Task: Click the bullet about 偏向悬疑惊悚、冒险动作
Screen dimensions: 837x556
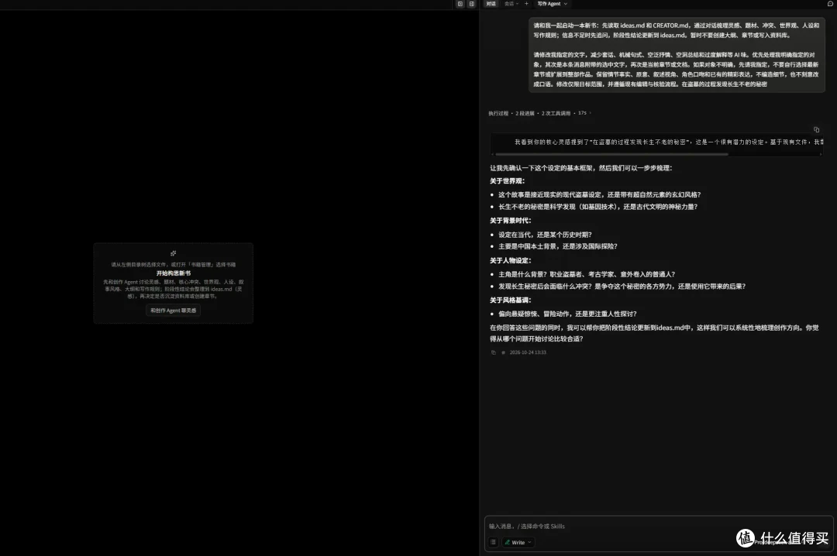Action: click(567, 314)
